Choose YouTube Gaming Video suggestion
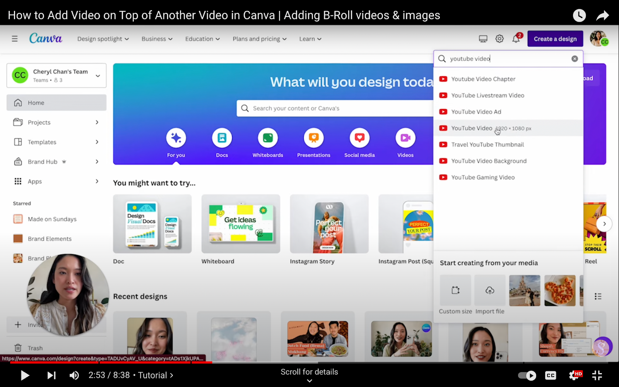Image resolution: width=619 pixels, height=387 pixels. (508, 177)
